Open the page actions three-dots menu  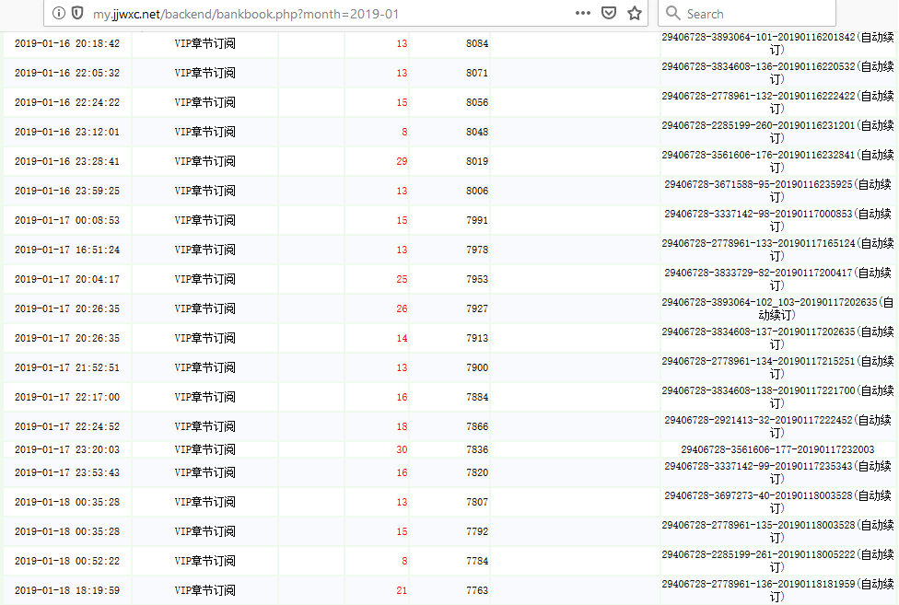coord(582,13)
